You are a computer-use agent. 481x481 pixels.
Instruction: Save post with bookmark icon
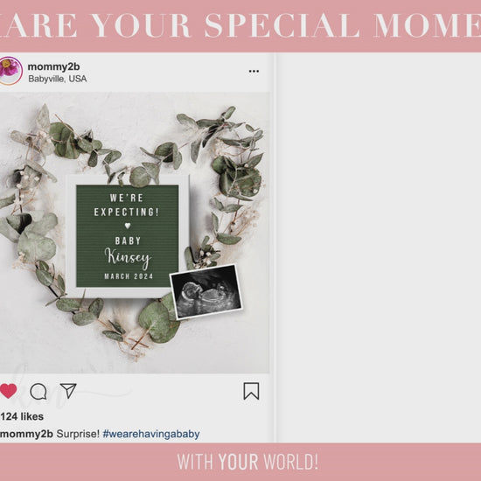(251, 391)
